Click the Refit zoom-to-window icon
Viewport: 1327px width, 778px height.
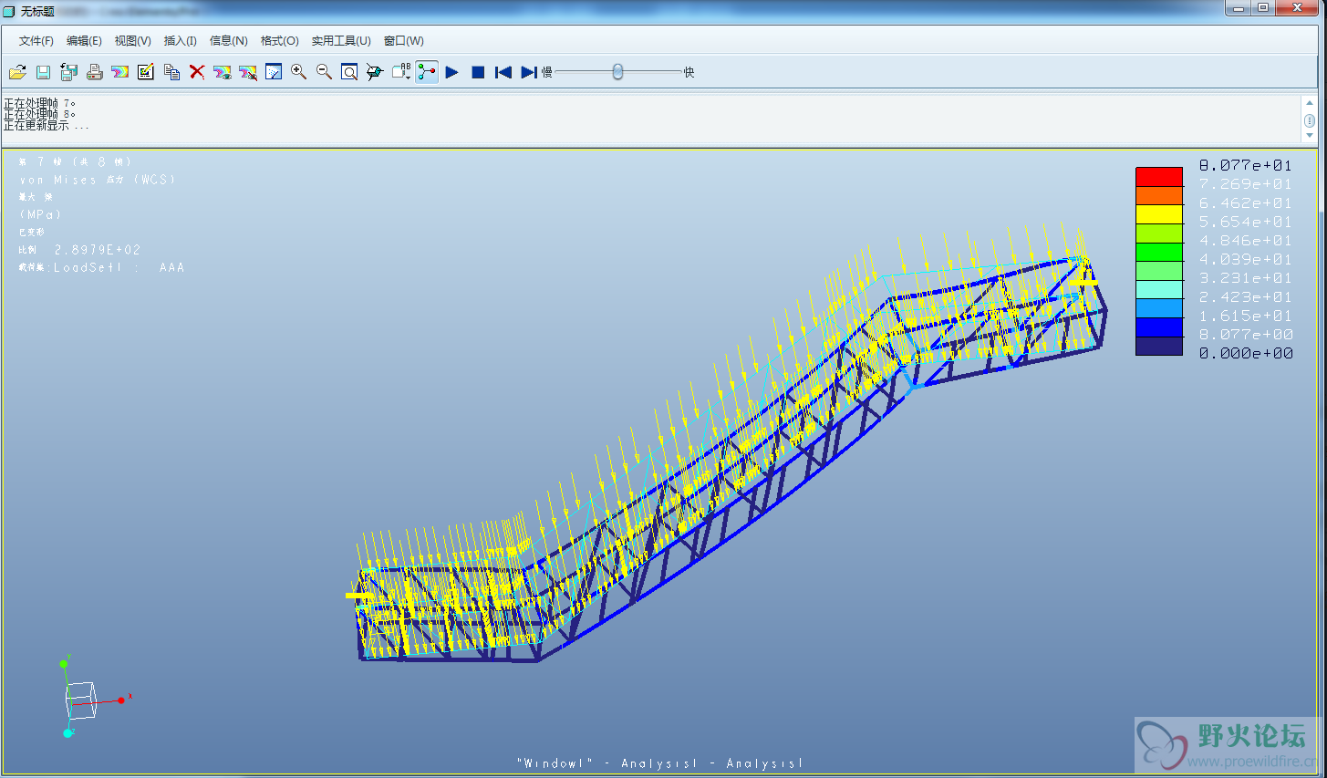[x=348, y=72]
